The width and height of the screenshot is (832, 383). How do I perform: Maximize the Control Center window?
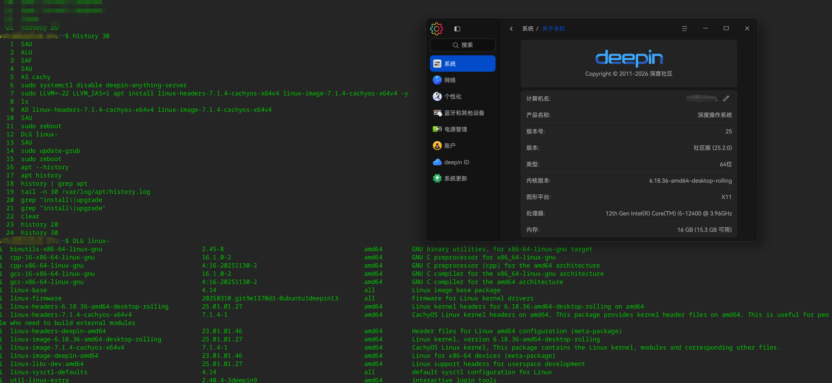click(726, 29)
